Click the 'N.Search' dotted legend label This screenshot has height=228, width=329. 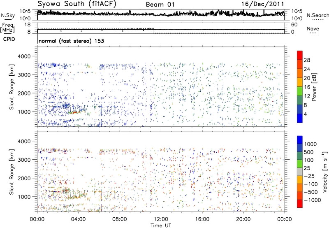(317, 15)
